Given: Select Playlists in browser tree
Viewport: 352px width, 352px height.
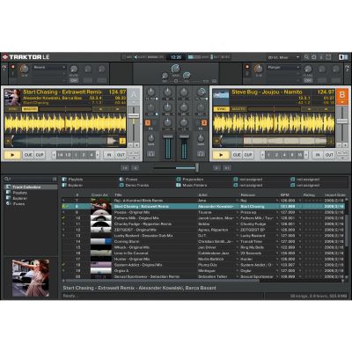Looking at the screenshot, I should (x=19, y=193).
